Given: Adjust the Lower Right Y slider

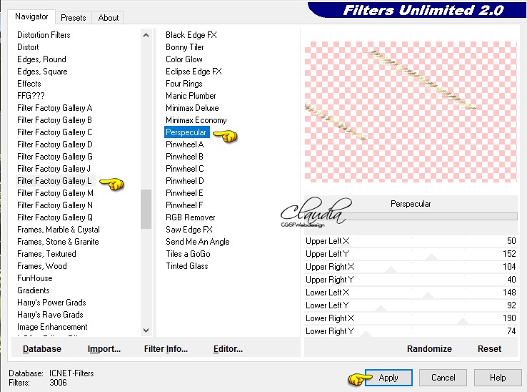Looking at the screenshot, I should pos(411,331).
